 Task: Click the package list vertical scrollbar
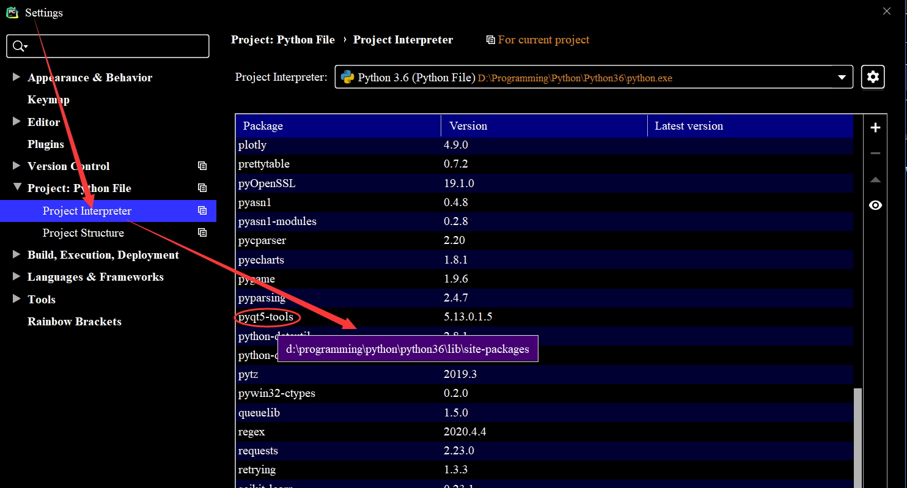[x=858, y=437]
